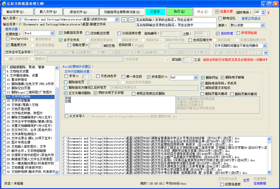Toggle the 正文关键词删除 checkbox
The image size is (280, 189).
[66, 93]
